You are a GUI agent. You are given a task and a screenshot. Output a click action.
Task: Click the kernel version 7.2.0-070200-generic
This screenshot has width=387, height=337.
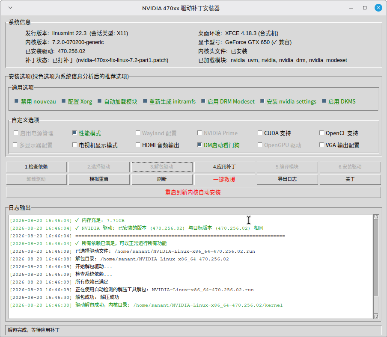pos(78,42)
